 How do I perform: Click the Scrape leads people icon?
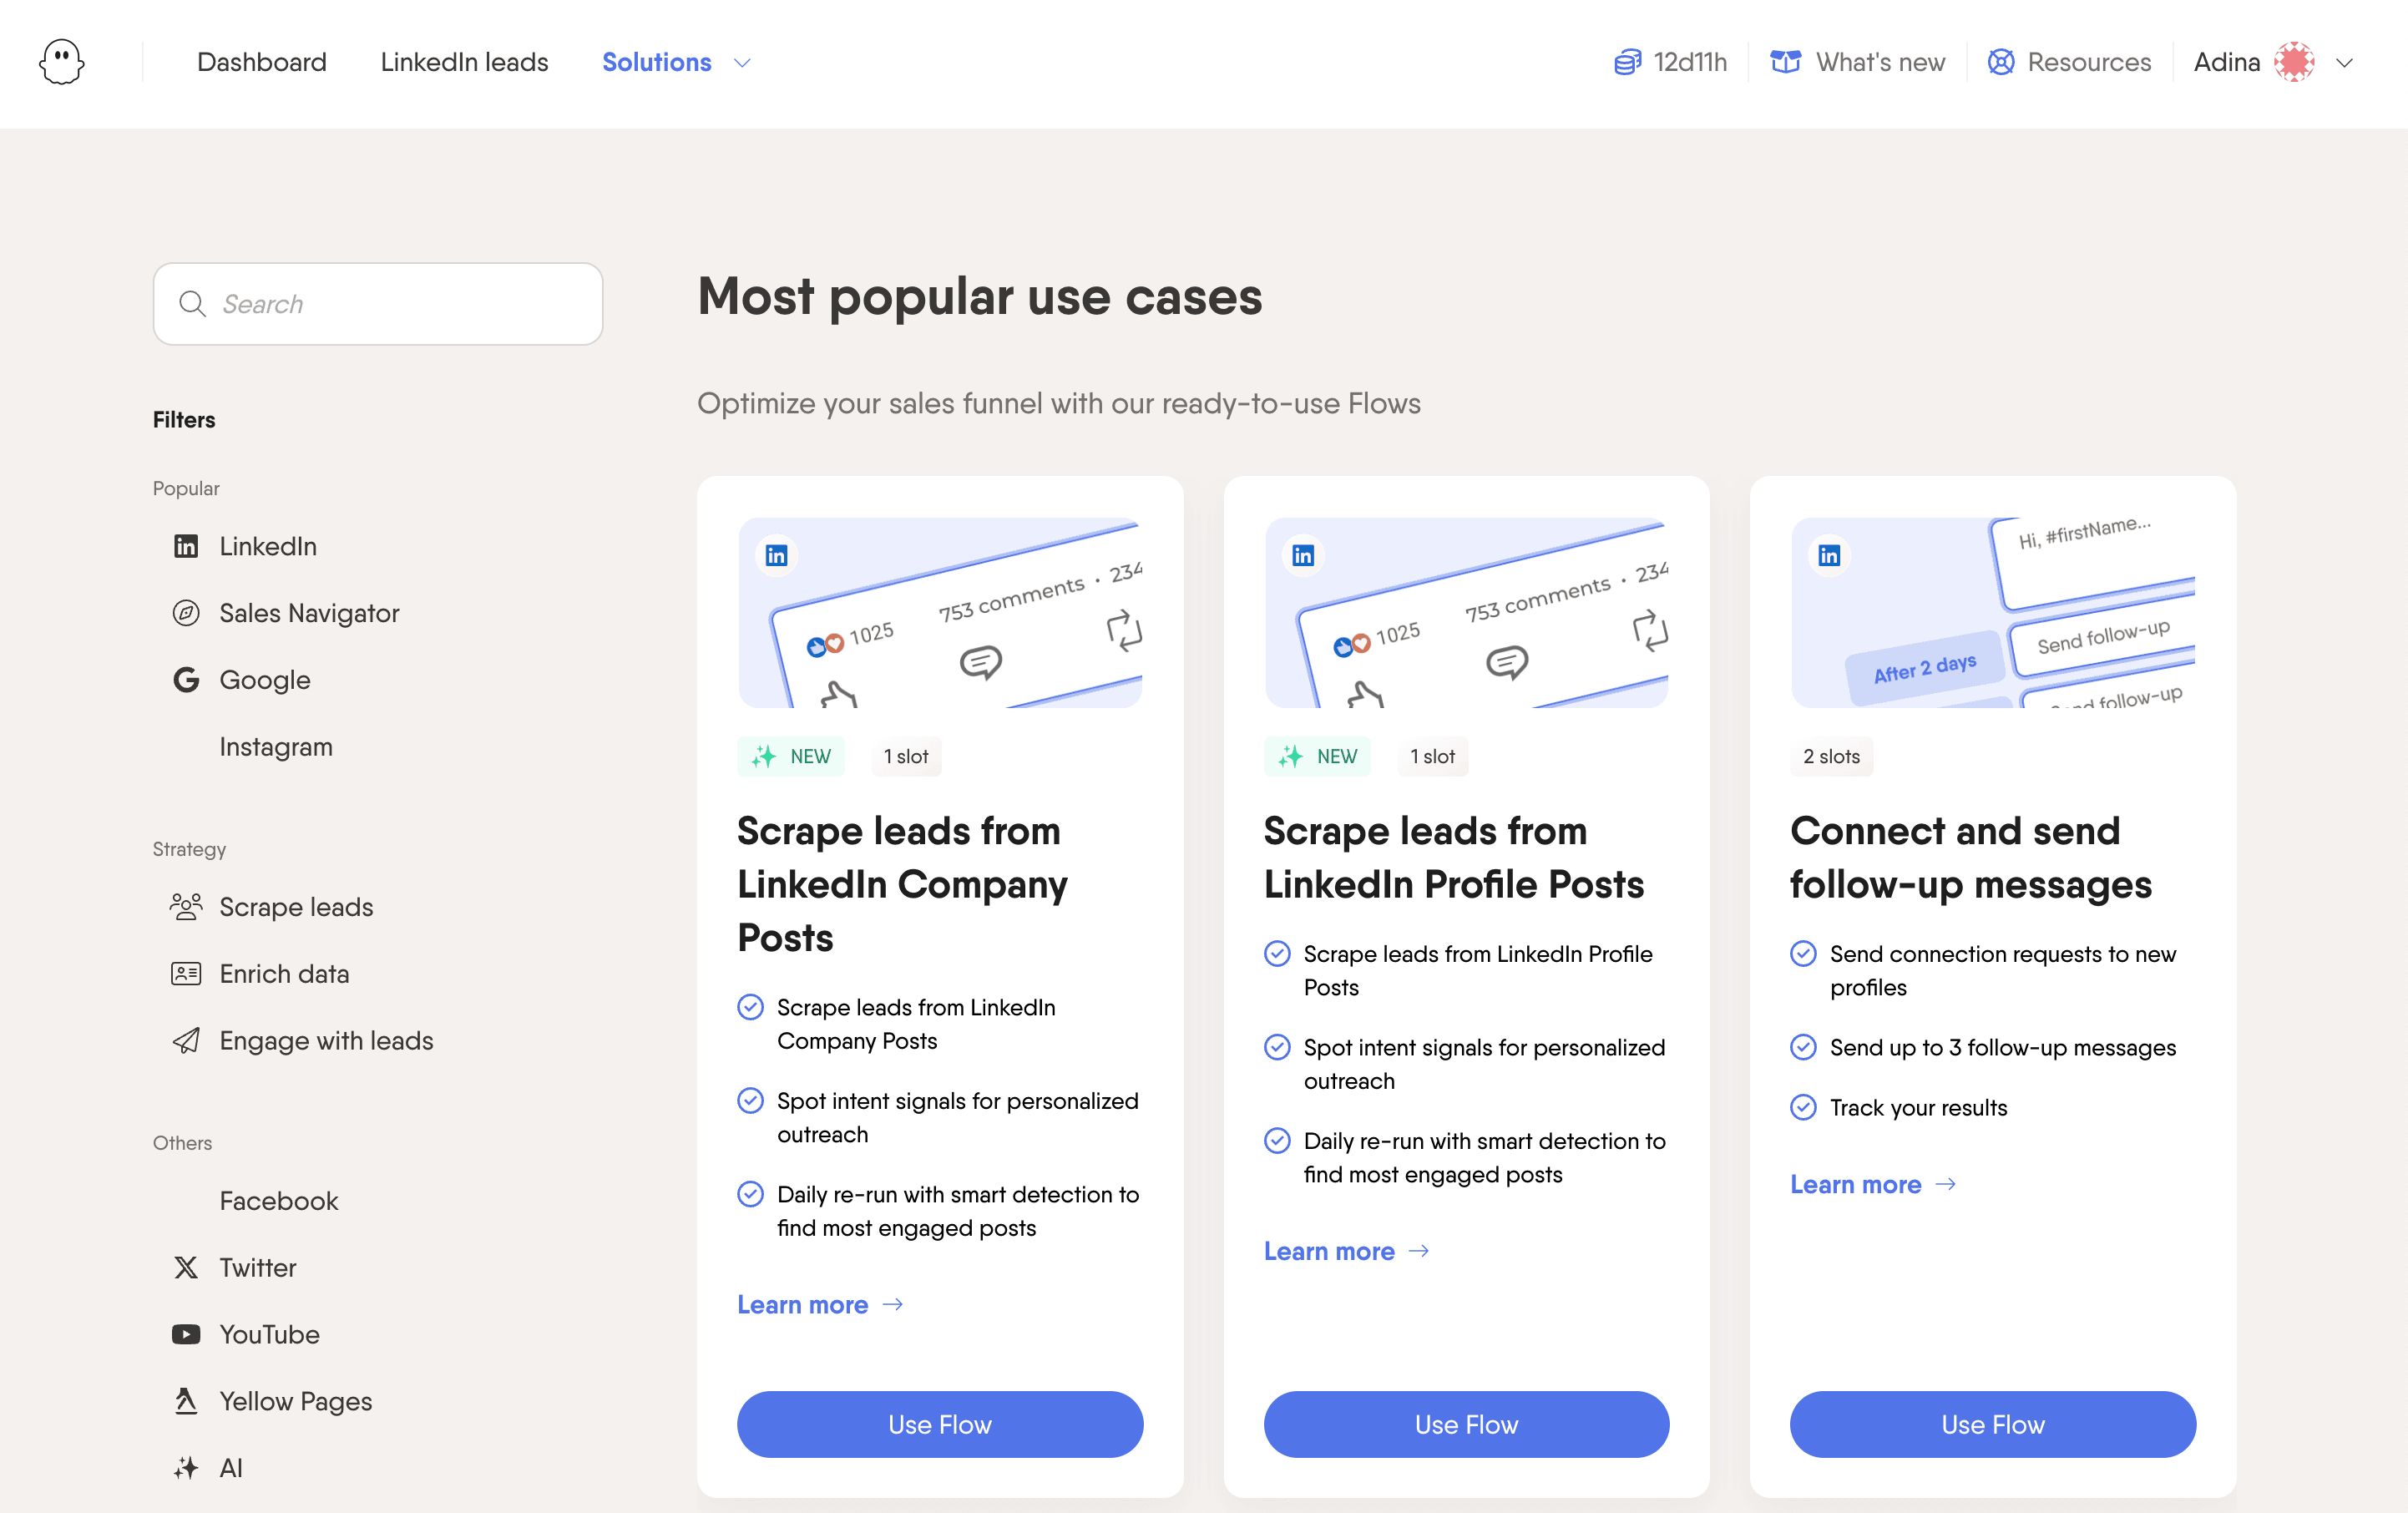[186, 907]
